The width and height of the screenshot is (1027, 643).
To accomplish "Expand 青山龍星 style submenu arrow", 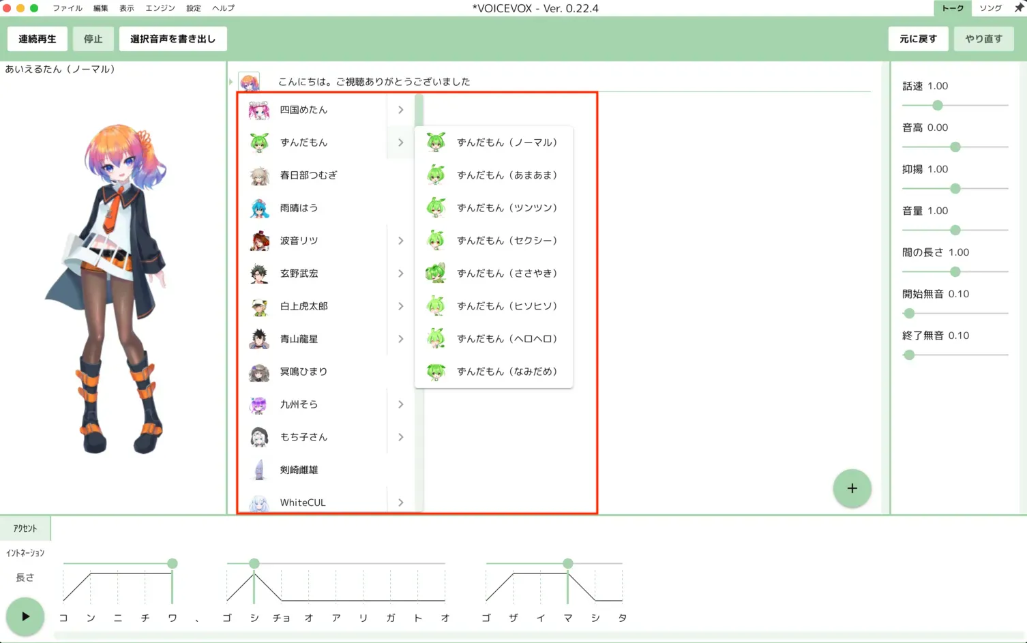I will point(401,339).
